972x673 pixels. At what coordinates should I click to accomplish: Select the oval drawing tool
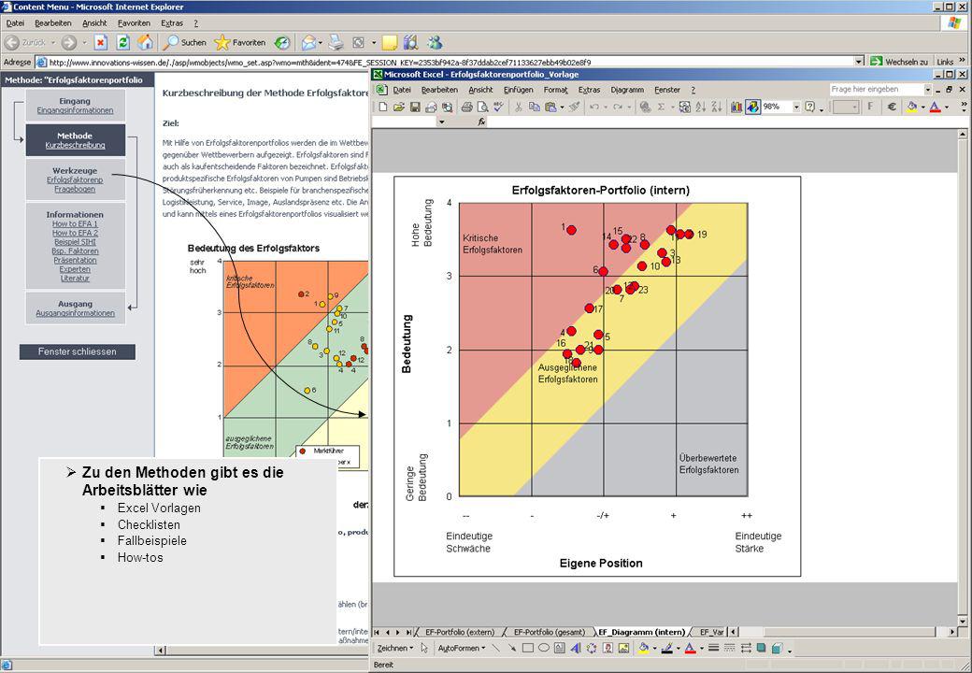point(544,648)
